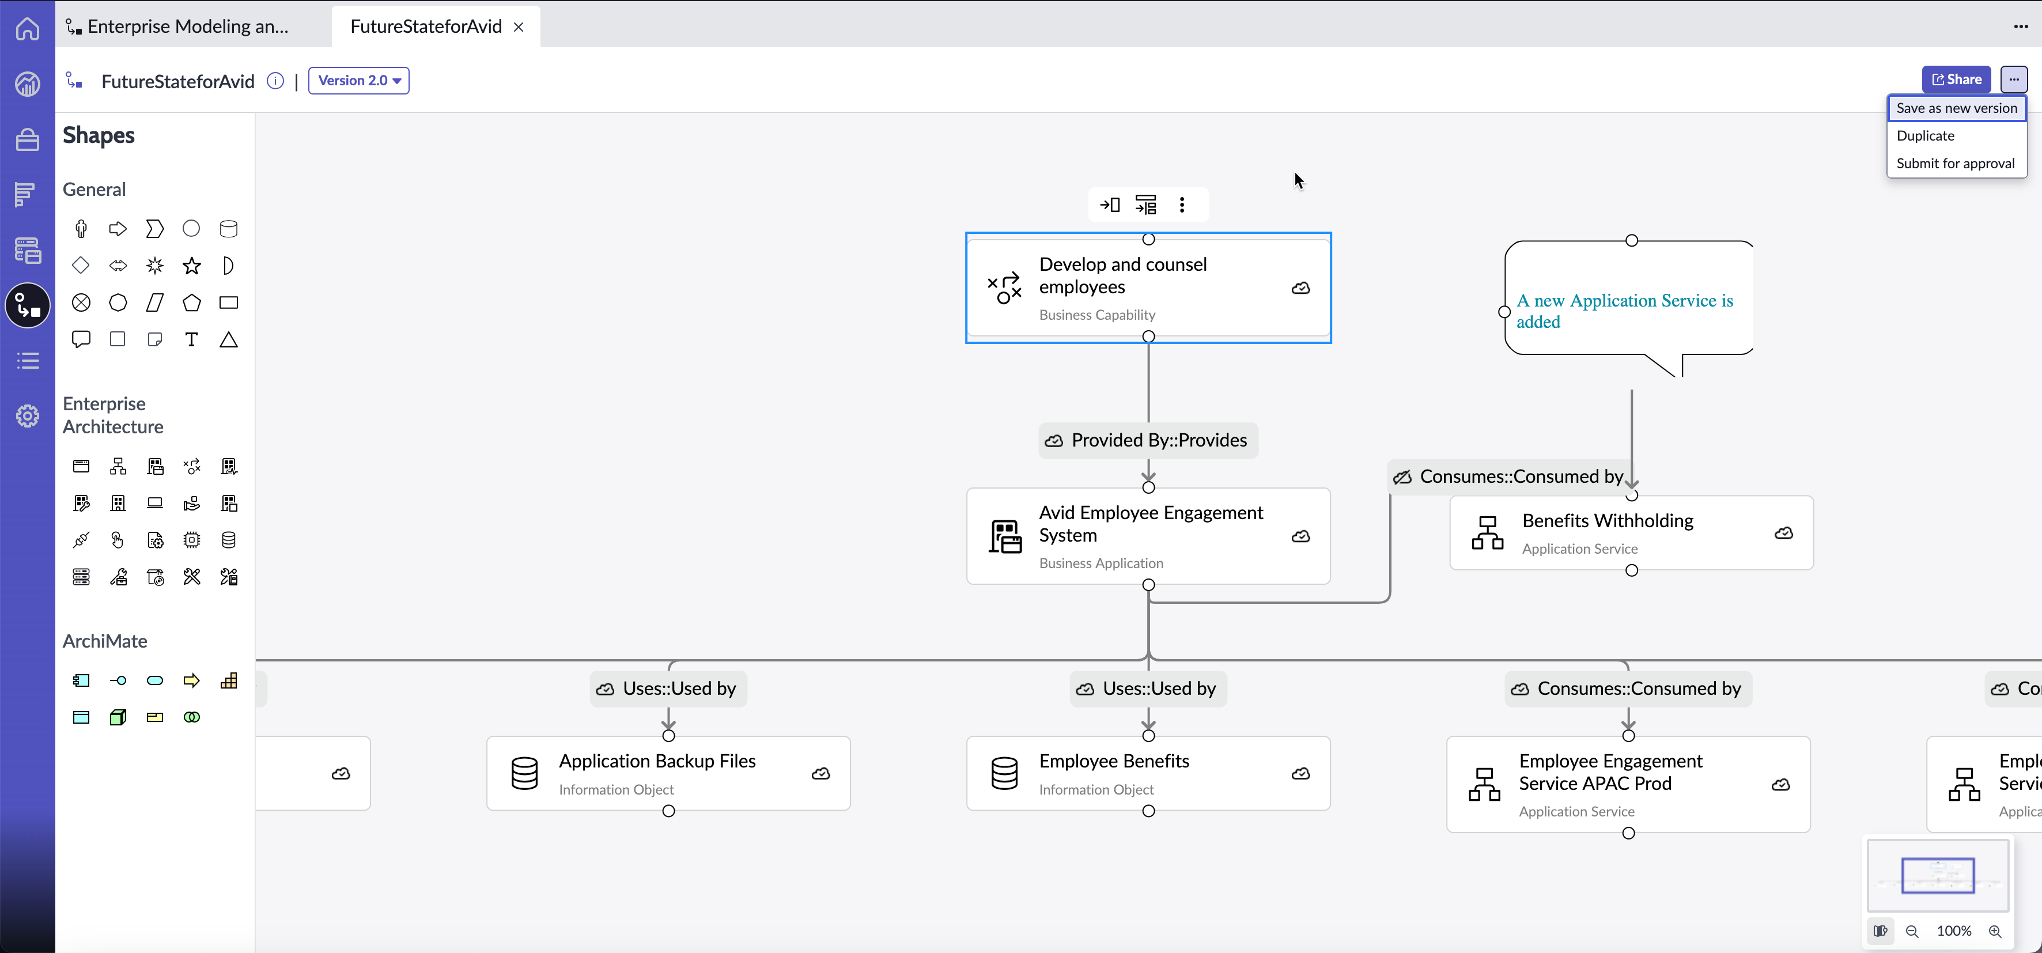Select the person shape in General
Screen dimensions: 2042x953
[81, 229]
